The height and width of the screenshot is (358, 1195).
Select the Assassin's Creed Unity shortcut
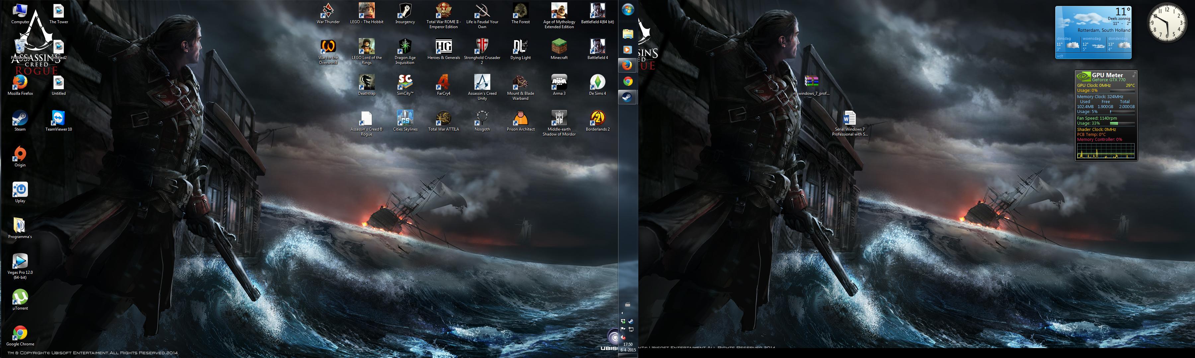pyautogui.click(x=482, y=88)
